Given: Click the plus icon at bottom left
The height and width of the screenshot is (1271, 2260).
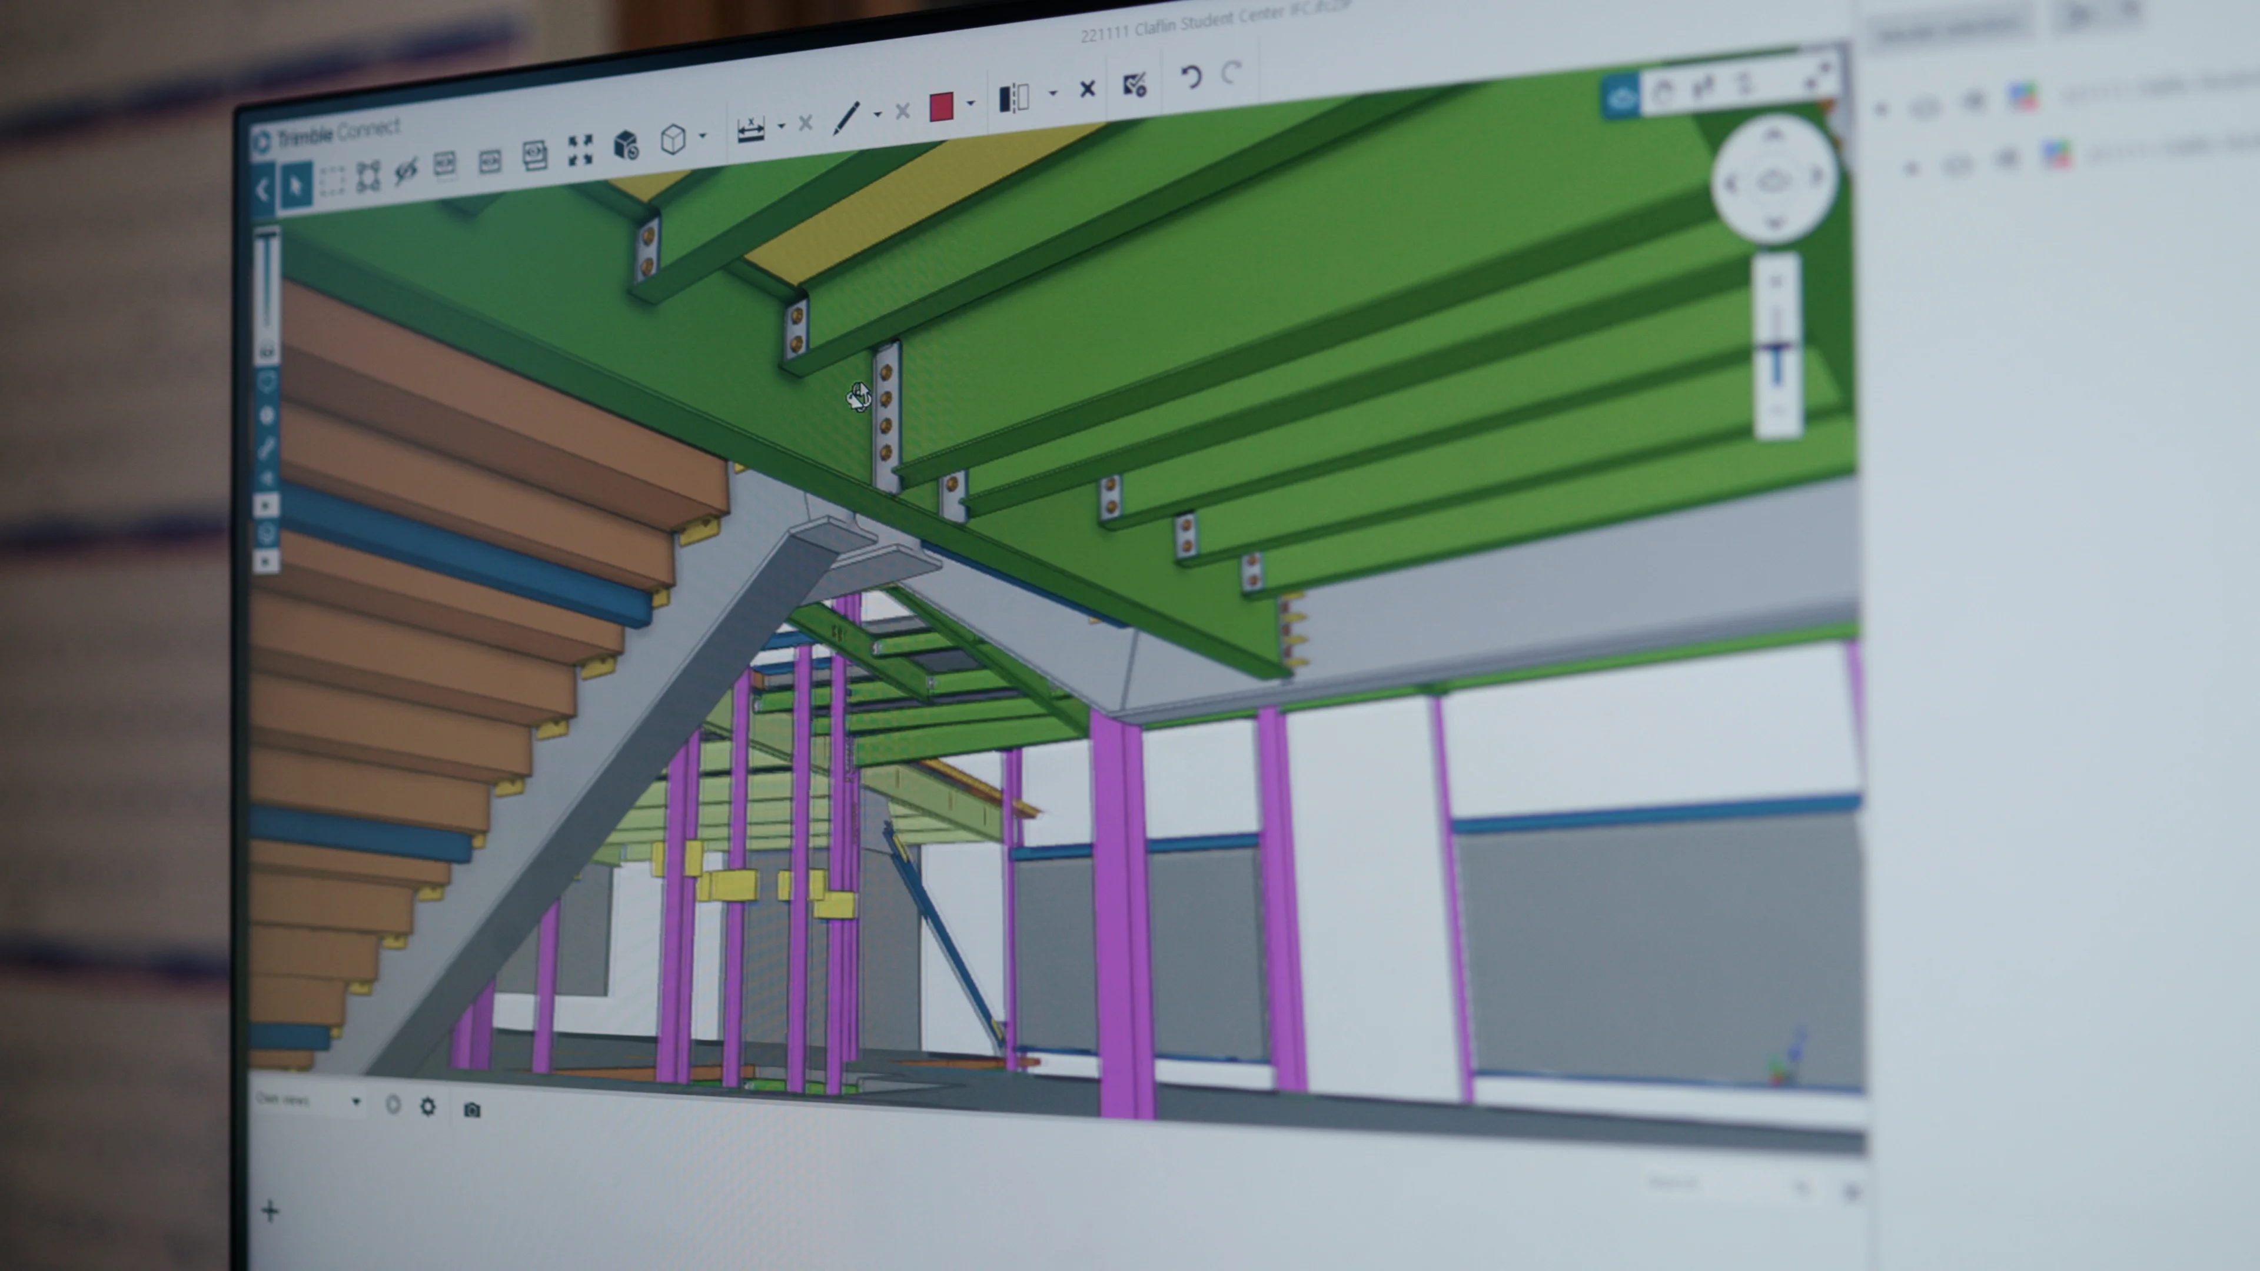Looking at the screenshot, I should pos(270,1212).
